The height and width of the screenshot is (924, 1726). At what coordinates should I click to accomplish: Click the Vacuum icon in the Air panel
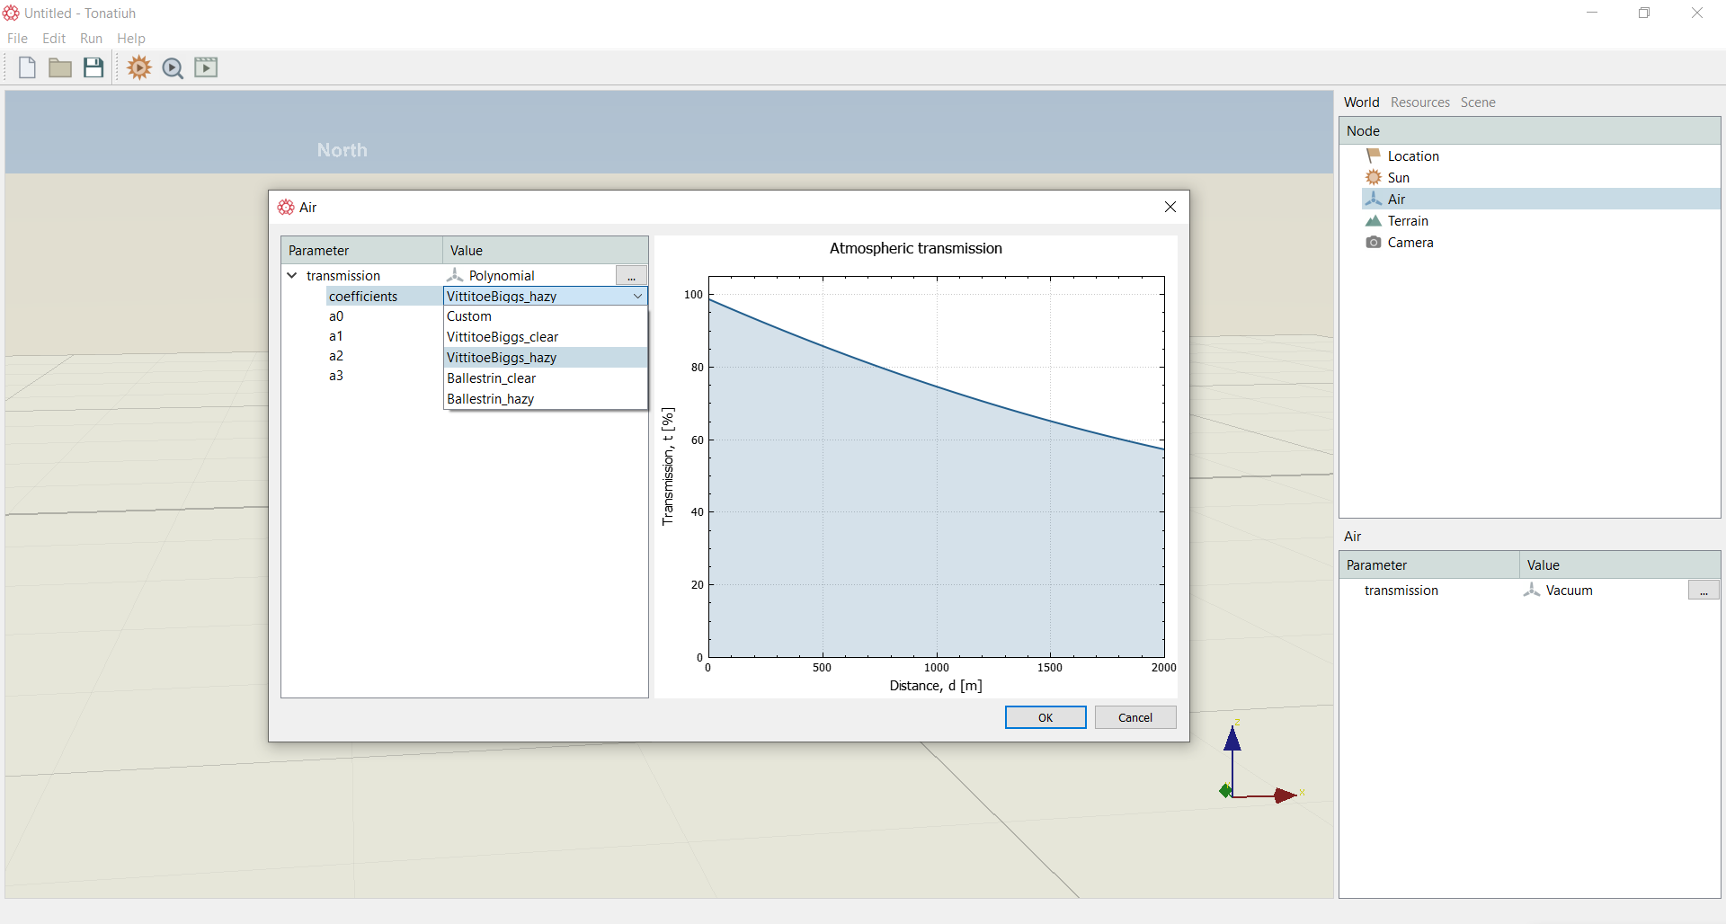tap(1531, 590)
